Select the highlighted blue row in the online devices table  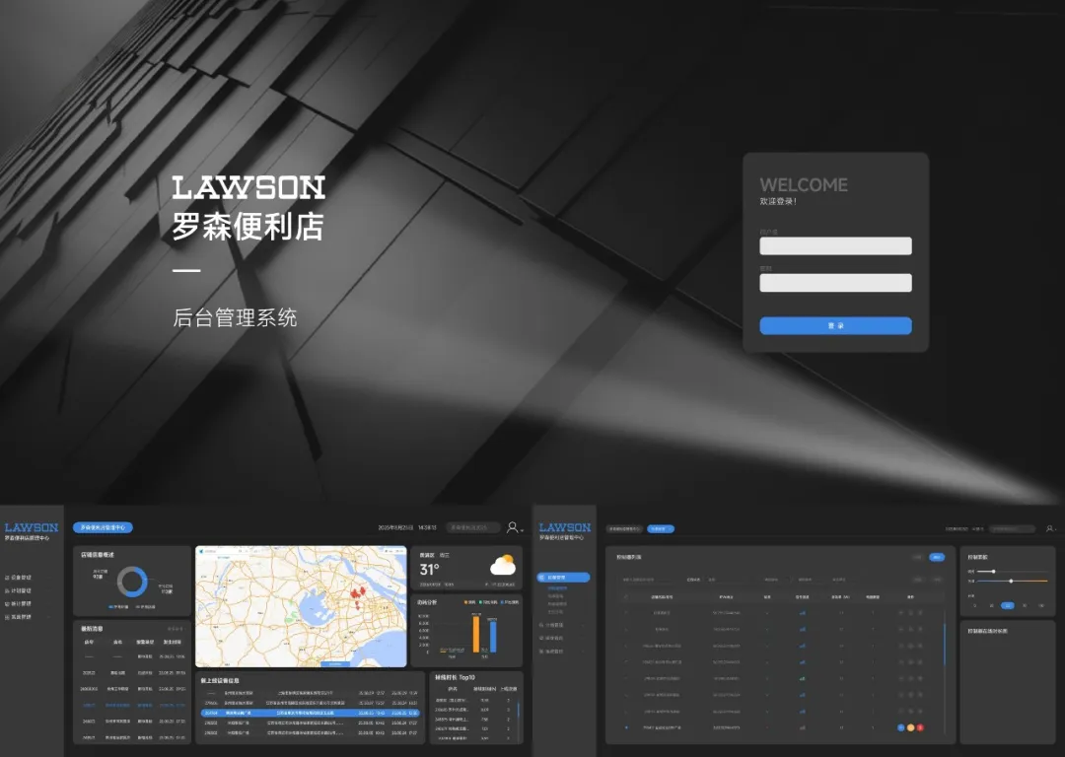coord(311,713)
